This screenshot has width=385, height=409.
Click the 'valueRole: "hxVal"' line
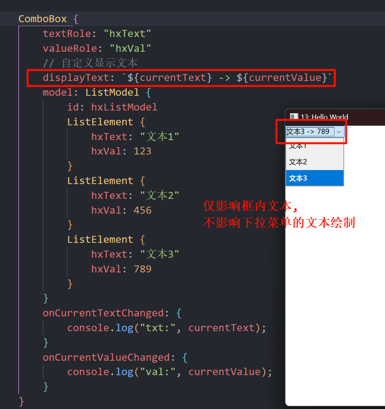97,48
